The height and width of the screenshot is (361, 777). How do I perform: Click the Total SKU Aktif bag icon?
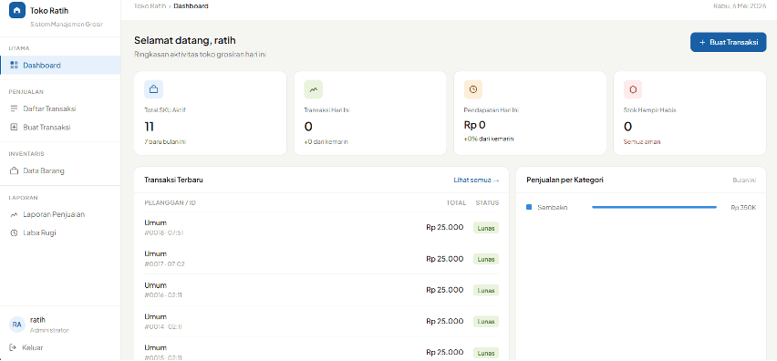tap(153, 89)
